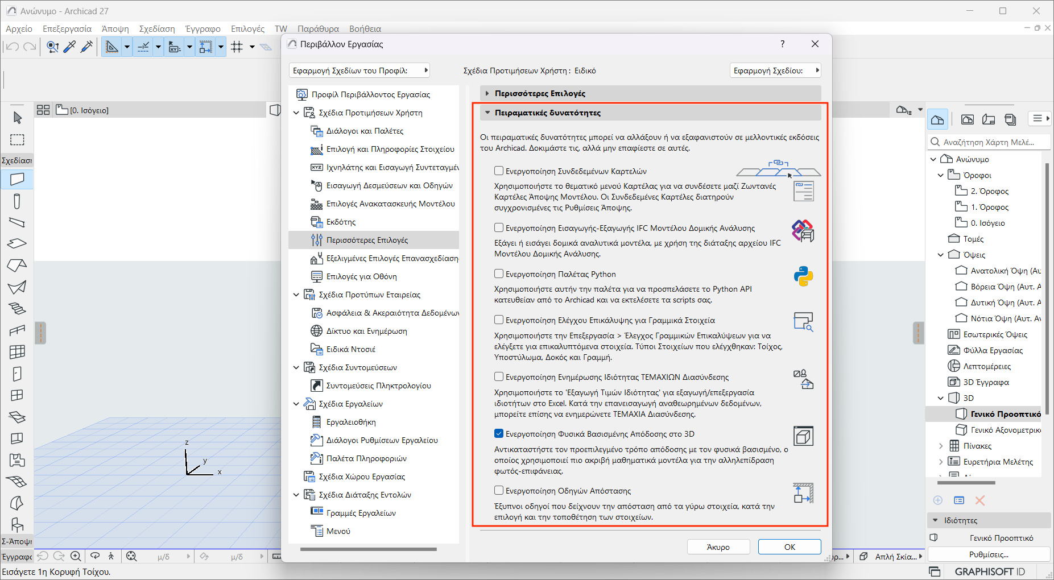Click the tab overview grid icon

pos(43,110)
